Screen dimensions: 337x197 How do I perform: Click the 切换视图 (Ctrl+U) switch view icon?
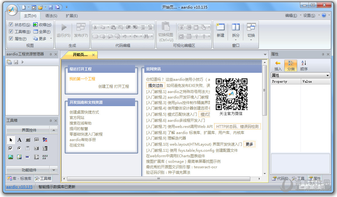click(x=166, y=27)
